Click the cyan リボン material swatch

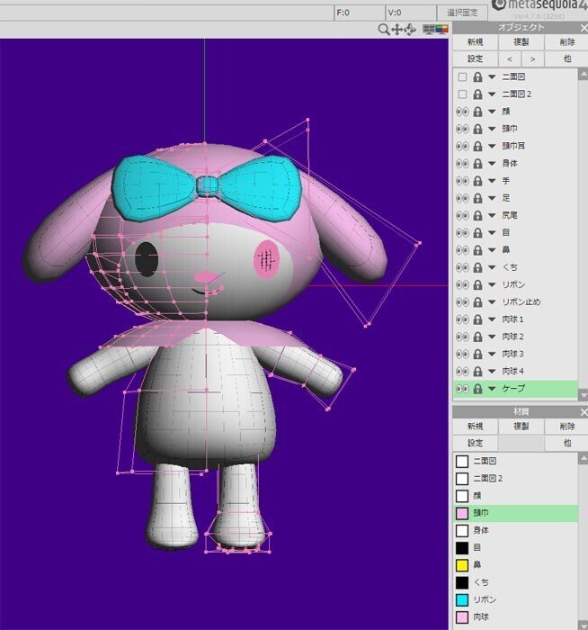(462, 600)
